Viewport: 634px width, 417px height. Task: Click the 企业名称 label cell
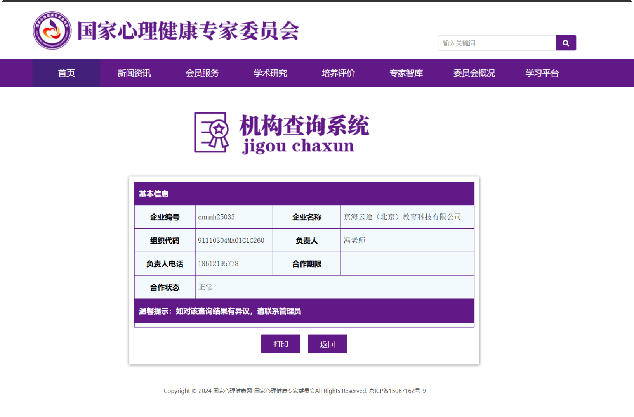click(x=307, y=217)
